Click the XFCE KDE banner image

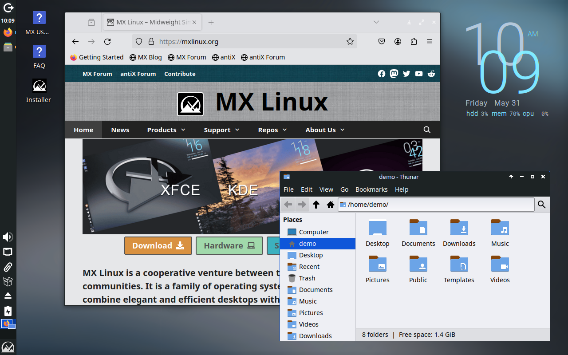click(252, 186)
